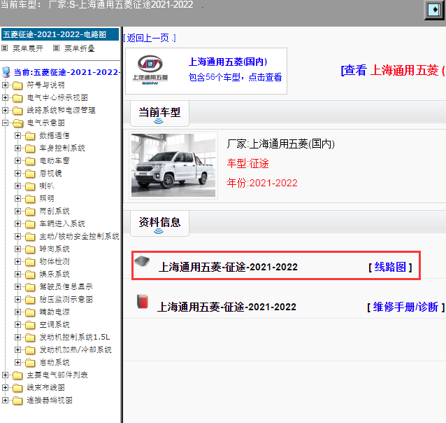Open the 线路图 link
446x423 pixels.
click(x=390, y=267)
